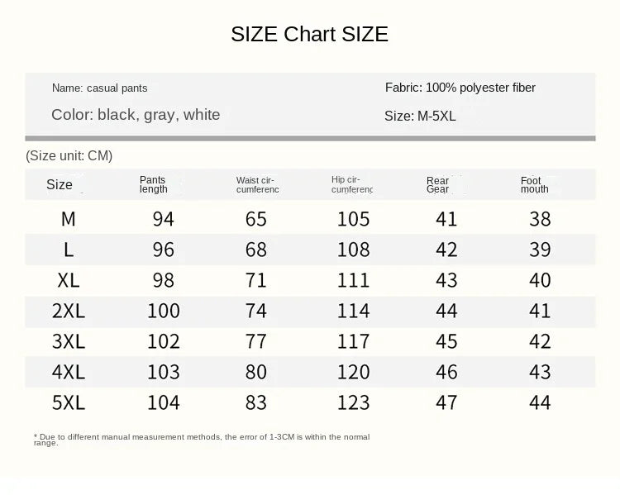Select the "Hip circumference" column header
The width and height of the screenshot is (620, 495).
pos(352,184)
